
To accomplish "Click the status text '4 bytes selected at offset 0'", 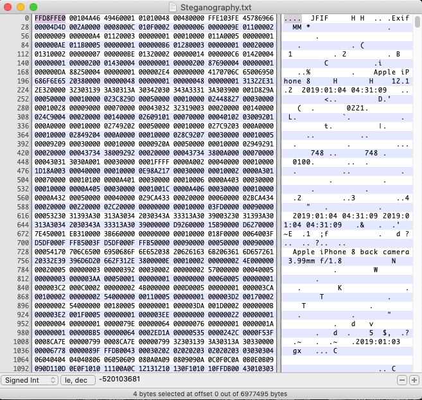I will pos(181,394).
